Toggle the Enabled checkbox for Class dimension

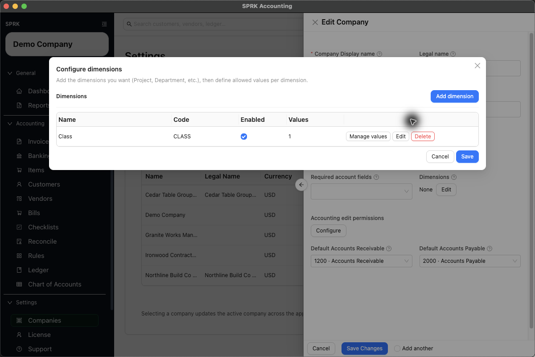click(244, 137)
